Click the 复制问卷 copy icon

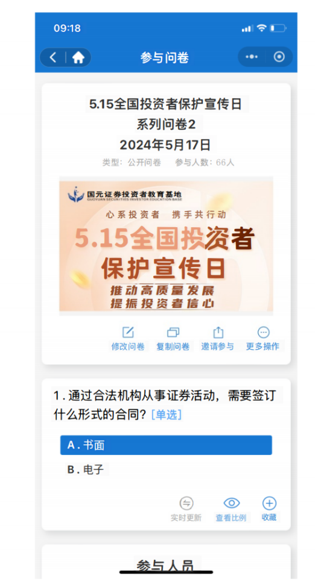(x=173, y=332)
